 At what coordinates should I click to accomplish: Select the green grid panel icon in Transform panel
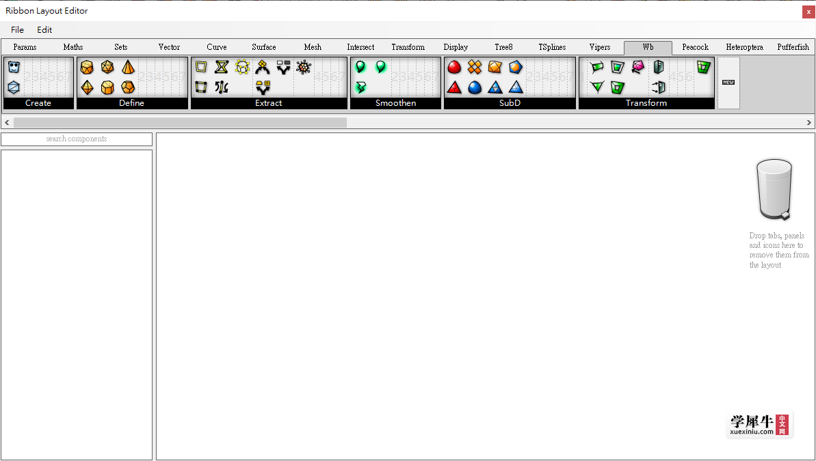704,67
